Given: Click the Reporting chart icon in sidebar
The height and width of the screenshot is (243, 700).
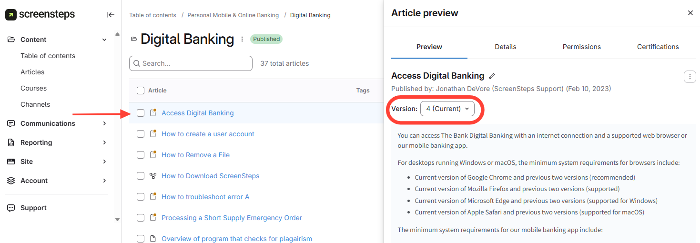Looking at the screenshot, I should click(11, 142).
